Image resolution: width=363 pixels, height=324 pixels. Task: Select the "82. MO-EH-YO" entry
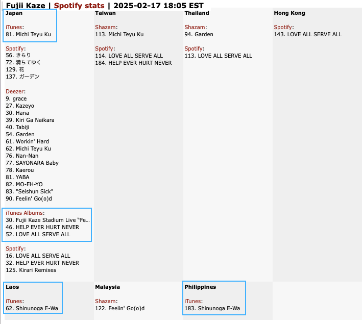click(25, 184)
